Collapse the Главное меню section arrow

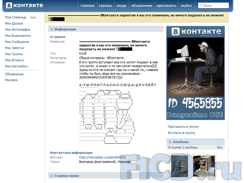[x=51, y=176]
